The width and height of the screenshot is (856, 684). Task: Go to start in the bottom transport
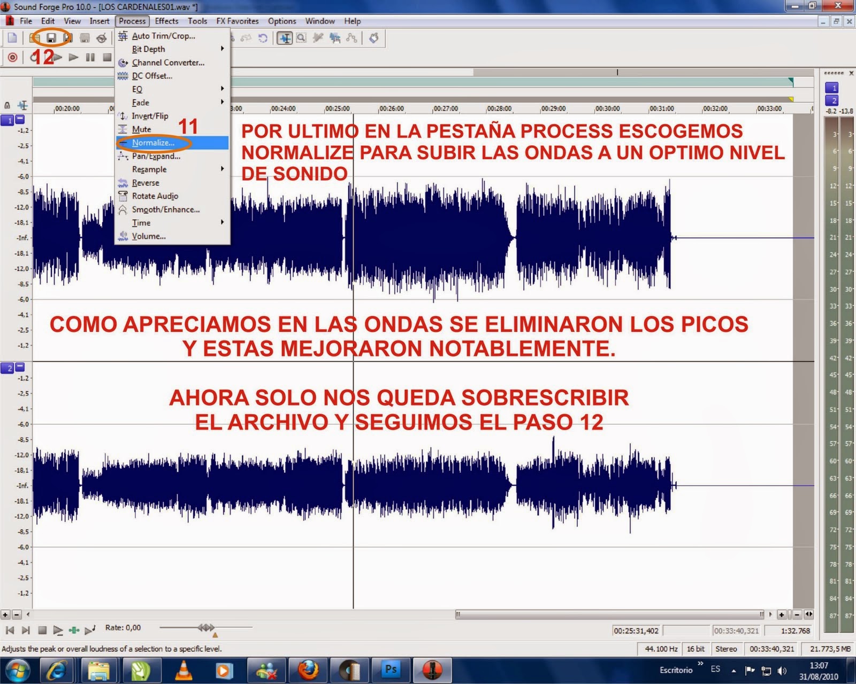(x=9, y=631)
